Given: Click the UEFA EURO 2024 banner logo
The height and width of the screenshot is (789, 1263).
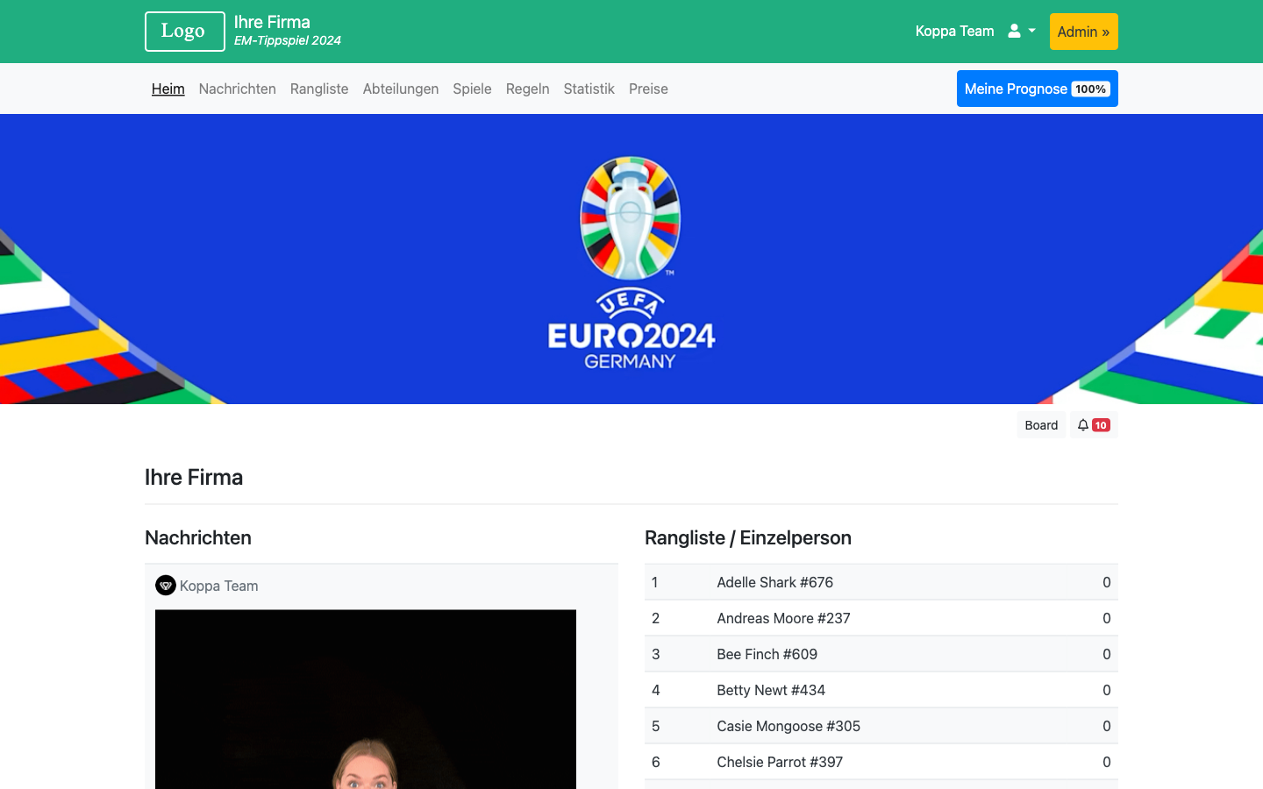Looking at the screenshot, I should pyautogui.click(x=631, y=263).
